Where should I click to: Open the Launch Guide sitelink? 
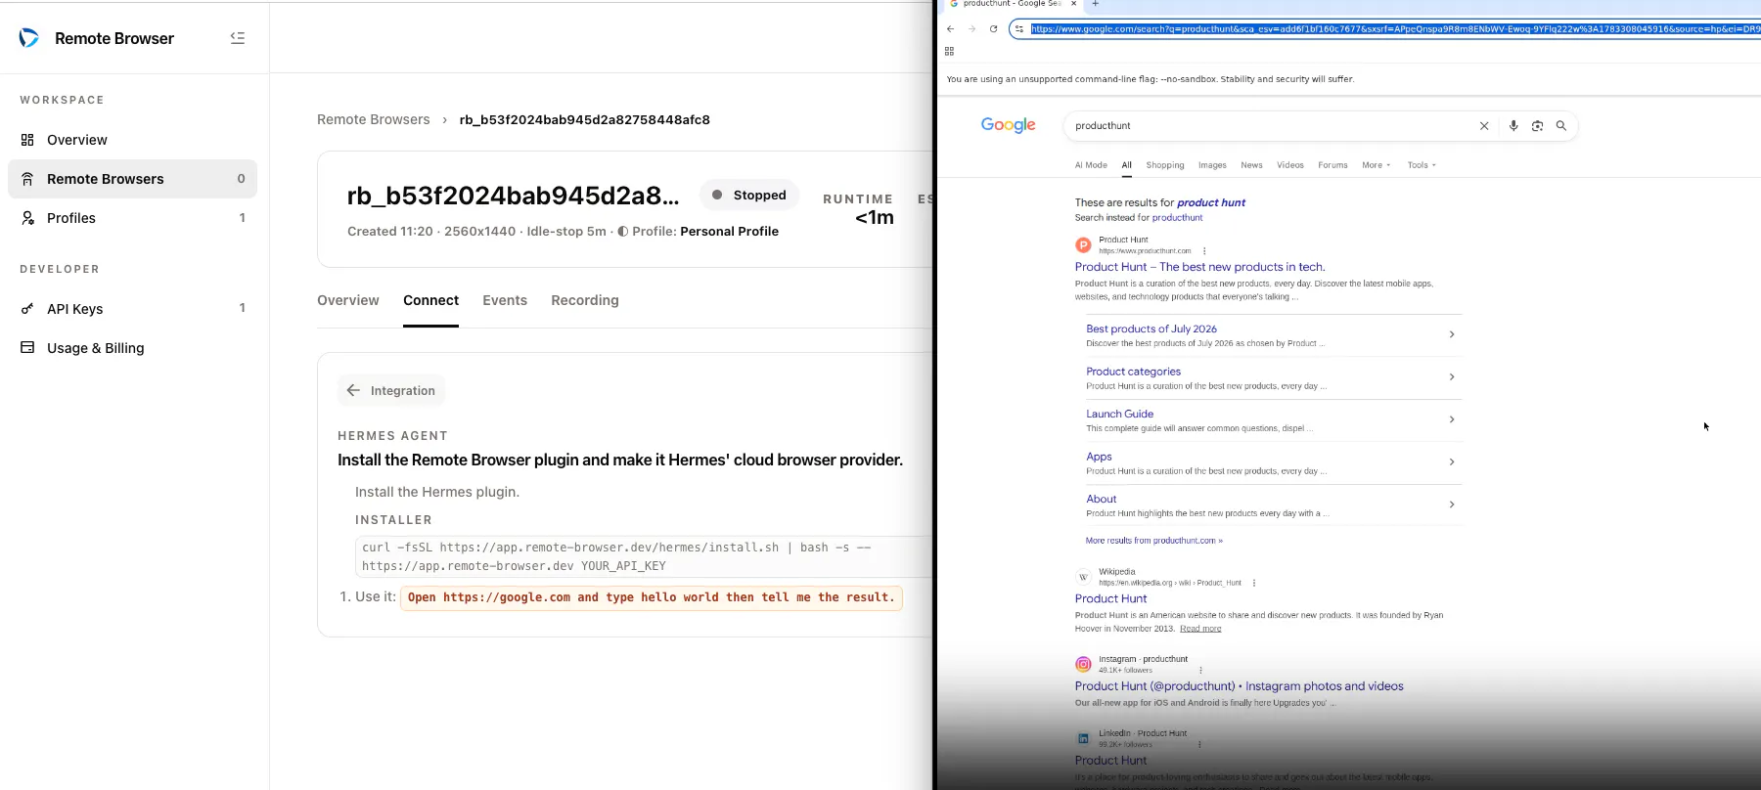[x=1119, y=415]
